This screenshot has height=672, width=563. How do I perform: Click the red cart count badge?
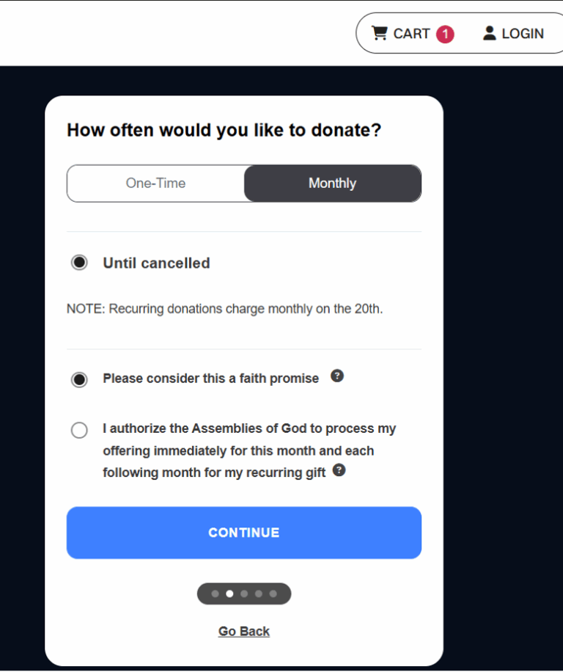click(x=445, y=34)
